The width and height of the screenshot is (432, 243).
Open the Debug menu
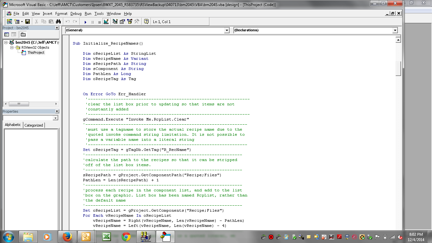pos(76,14)
